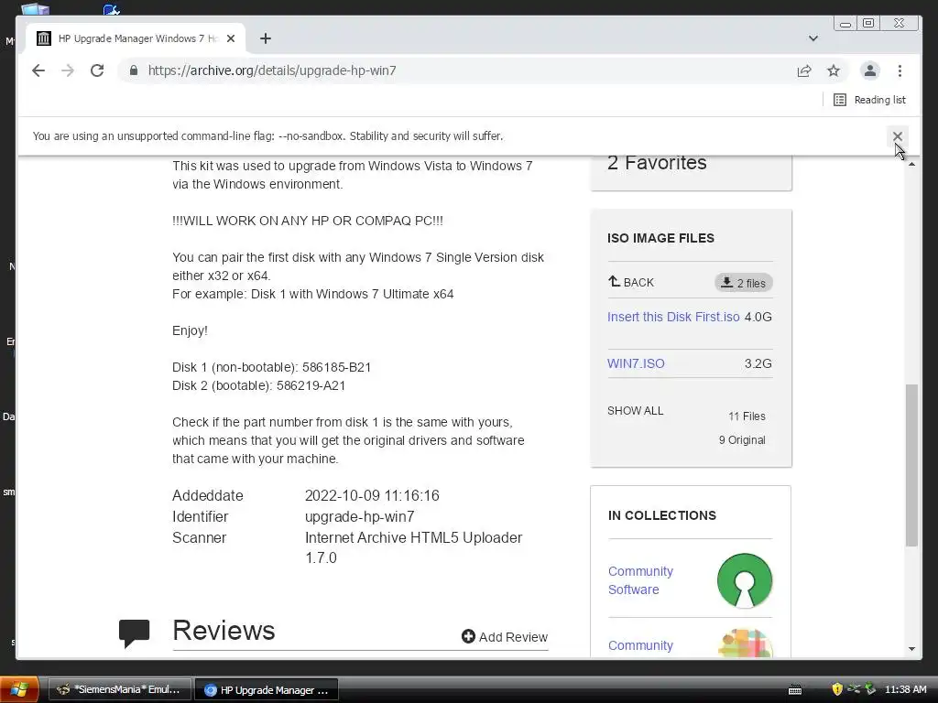Click Add Review
This screenshot has height=703, width=938.
click(505, 637)
